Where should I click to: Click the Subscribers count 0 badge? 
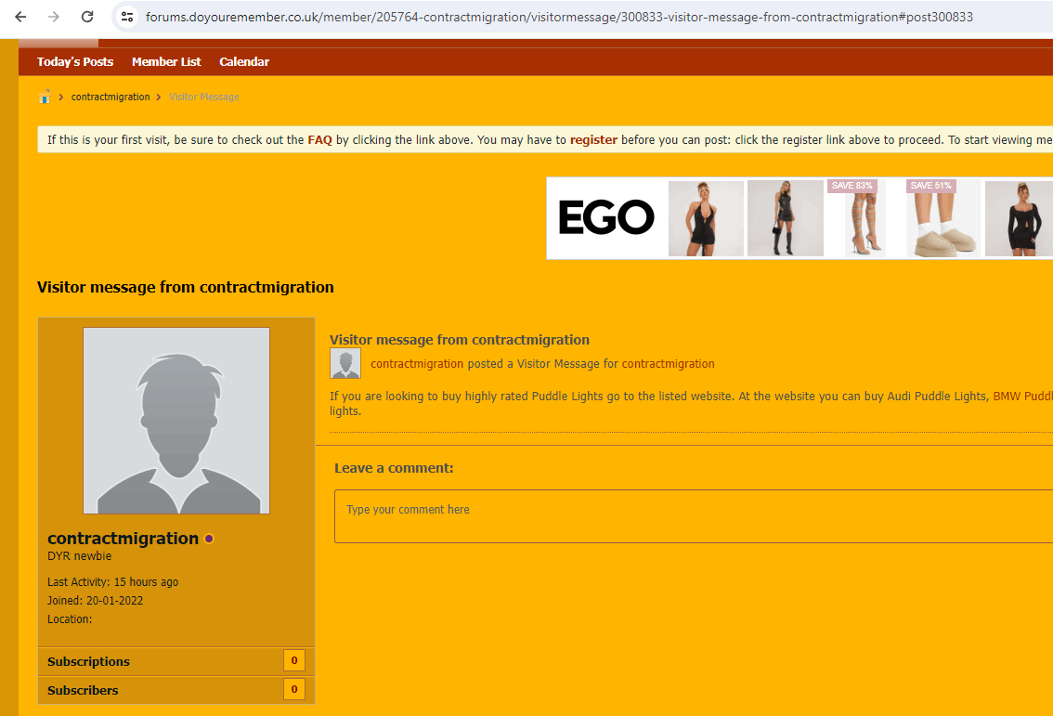coord(294,689)
